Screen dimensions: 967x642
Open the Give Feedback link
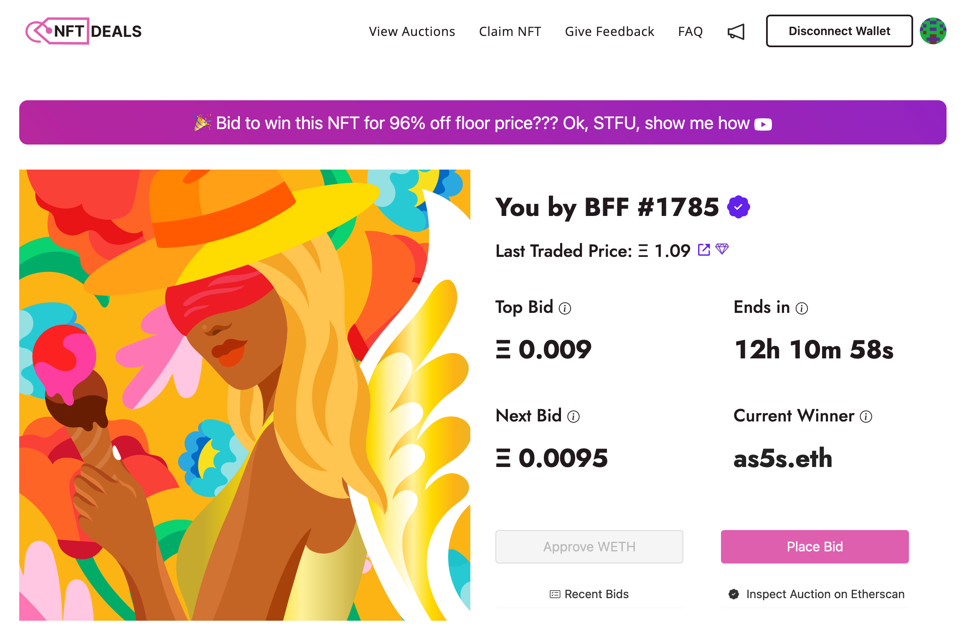click(x=609, y=31)
